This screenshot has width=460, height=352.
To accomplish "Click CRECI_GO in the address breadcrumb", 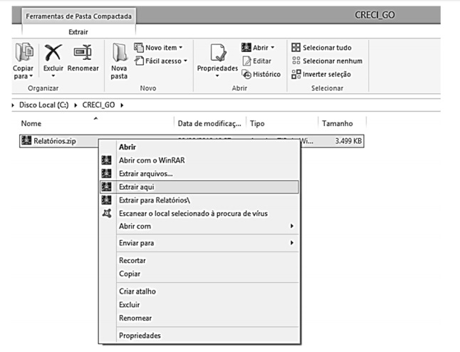I will [98, 106].
